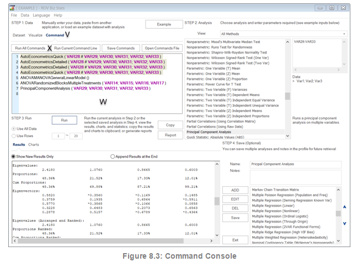Click the ADD button for saved analyses
The width and height of the screenshot is (357, 262).
coord(235,190)
